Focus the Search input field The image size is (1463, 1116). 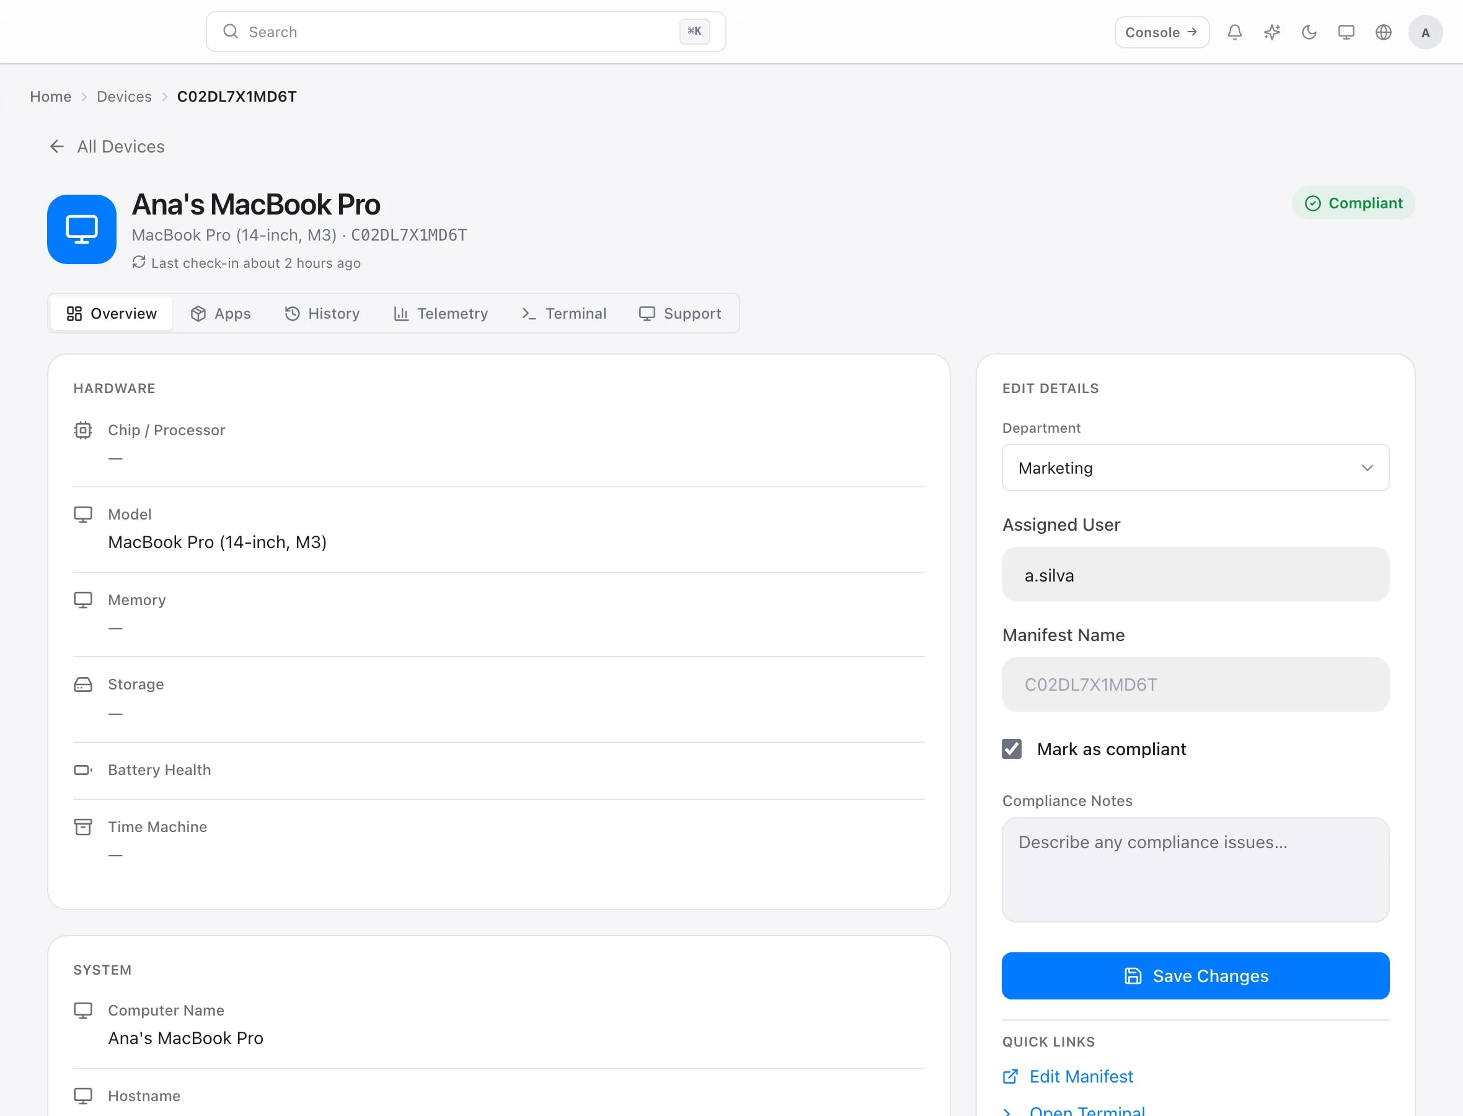(x=466, y=31)
